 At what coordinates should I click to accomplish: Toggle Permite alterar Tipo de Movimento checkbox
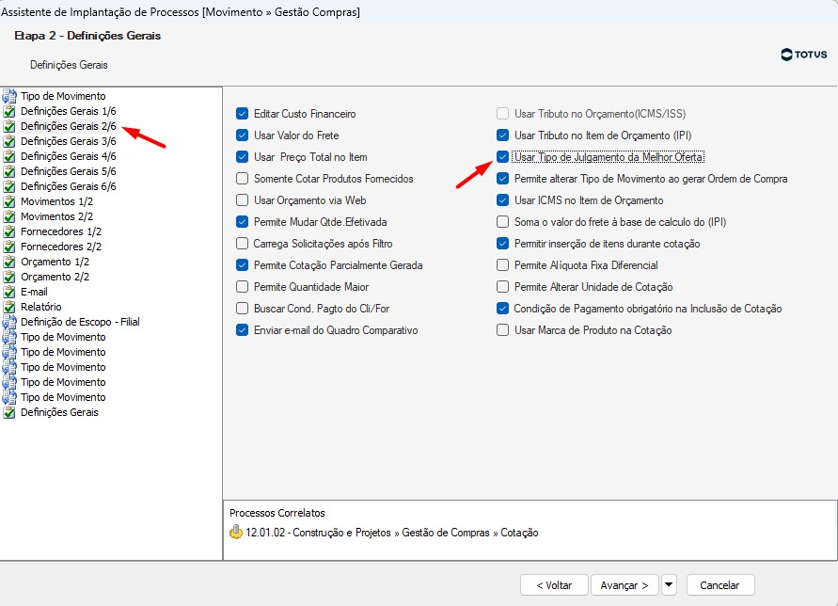[x=502, y=179]
